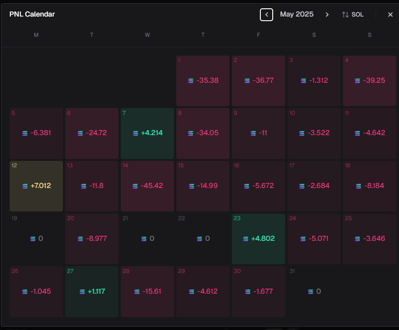Screen dimensions: 399x330
Task: Click the Solana icon beside -34.05
Action: pos(191,133)
